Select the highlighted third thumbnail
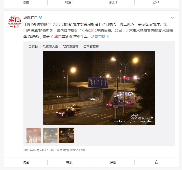This screenshot has height=170, width=182. click(x=66, y=135)
